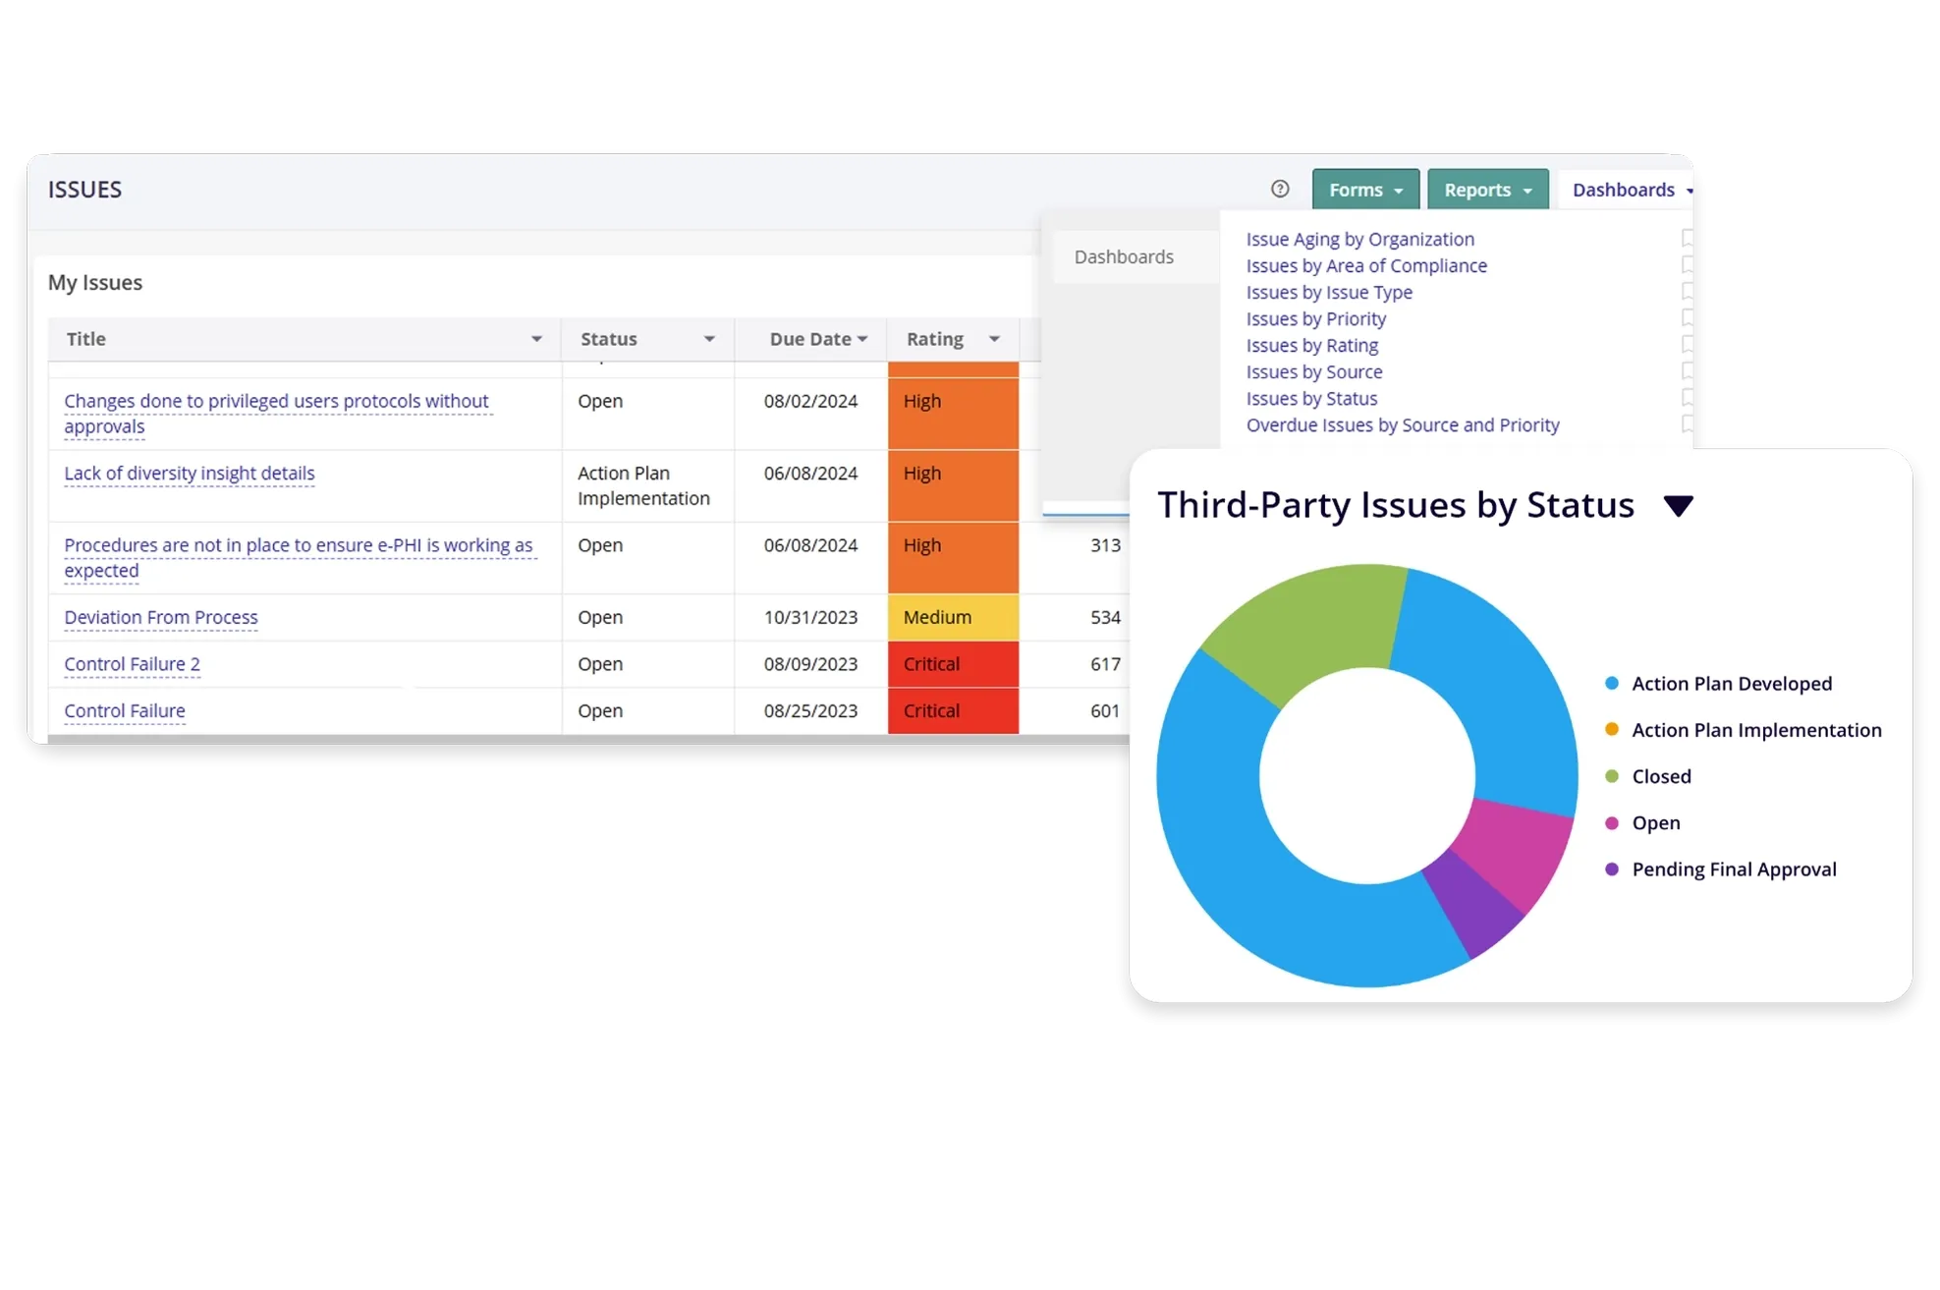1940x1290 pixels.
Task: Select the Dashboards category in side panel
Action: coord(1124,257)
